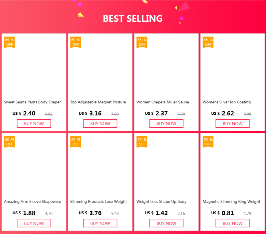Viewport: 266px width, 234px height.
Task: Click the 55% OFF badge on Magnetic Slimming Ring
Action: point(208,142)
